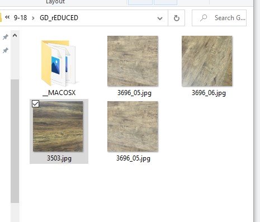Expand the double-chevron breadcrumb overflow menu
The height and width of the screenshot is (222, 260).
point(7,17)
